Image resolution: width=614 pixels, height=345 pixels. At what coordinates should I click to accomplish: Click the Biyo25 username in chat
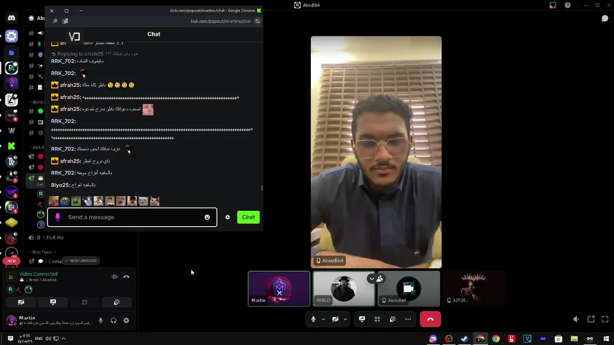click(x=60, y=185)
